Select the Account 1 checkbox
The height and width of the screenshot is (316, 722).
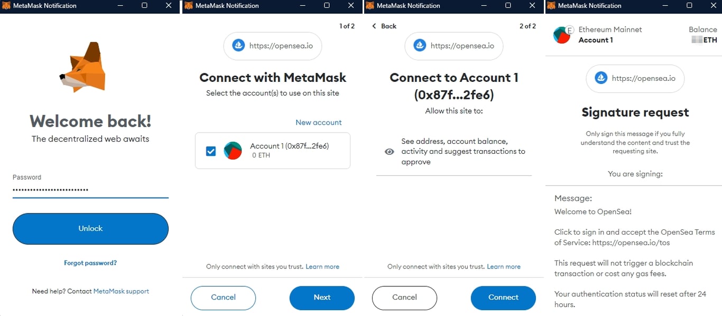coord(210,151)
